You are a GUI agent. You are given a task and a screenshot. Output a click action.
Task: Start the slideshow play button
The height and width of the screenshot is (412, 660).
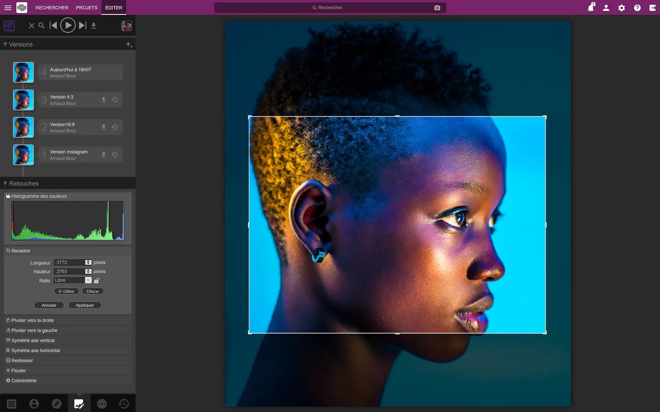[68, 26]
